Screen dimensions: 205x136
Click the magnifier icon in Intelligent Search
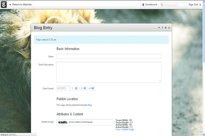[x=162, y=5]
